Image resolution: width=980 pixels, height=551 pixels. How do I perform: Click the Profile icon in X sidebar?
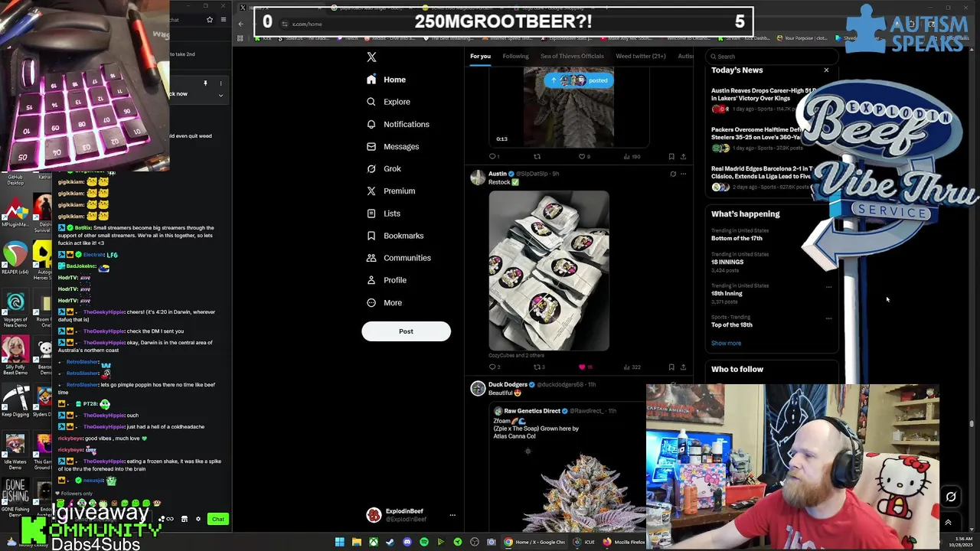pos(371,280)
